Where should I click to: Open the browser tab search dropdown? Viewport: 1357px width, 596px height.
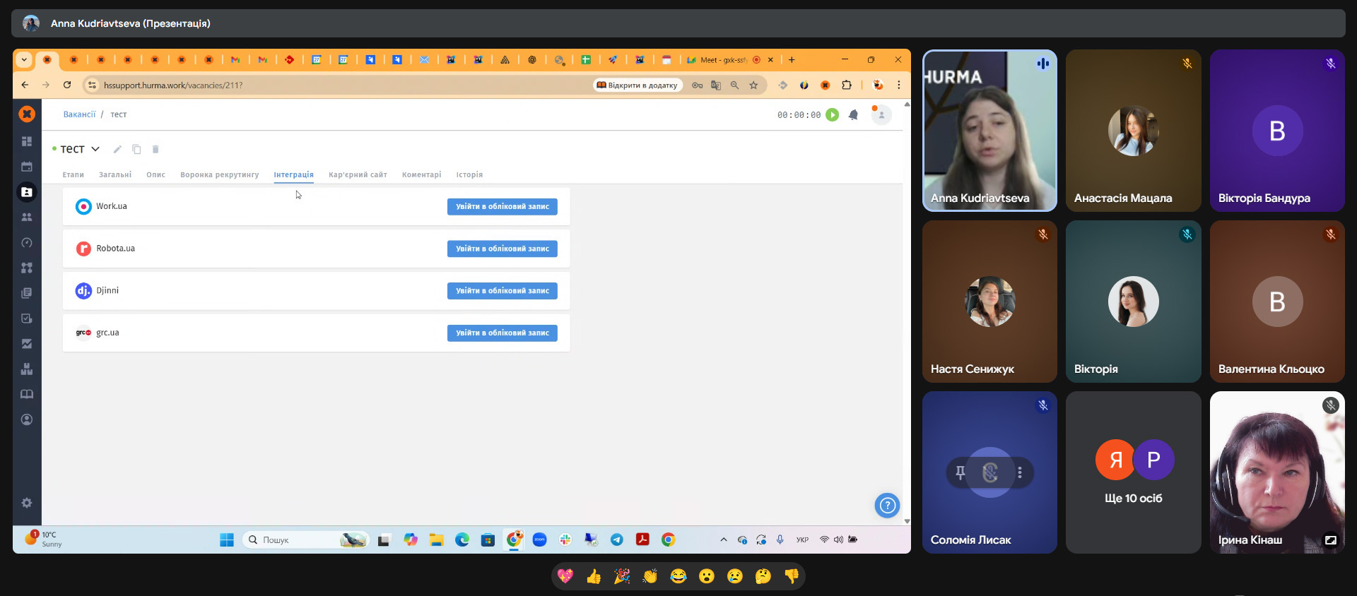point(24,60)
